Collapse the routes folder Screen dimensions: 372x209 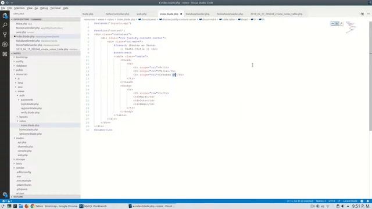click(20, 138)
